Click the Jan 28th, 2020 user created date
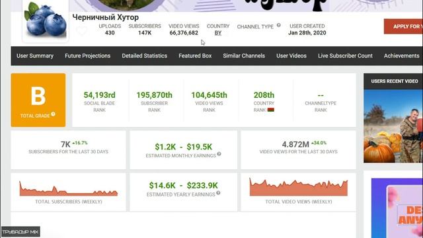423x238 pixels. pos(307,33)
